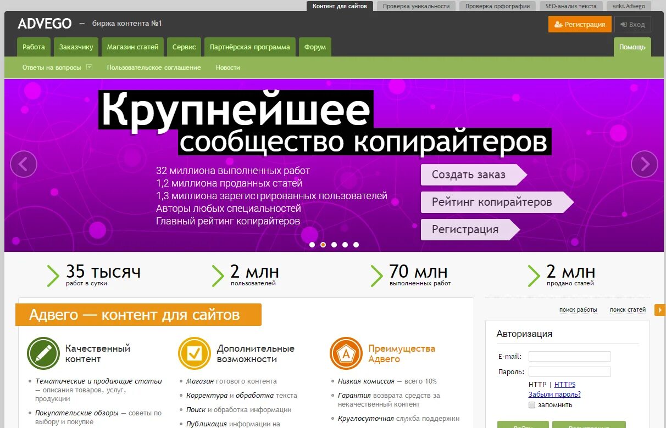Click the orange arrow beside поиск статей
The width and height of the screenshot is (666, 428).
pyautogui.click(x=660, y=310)
